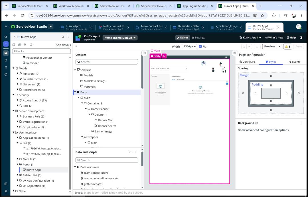Click the UI Builder toolbar hamburger icon

76,46
